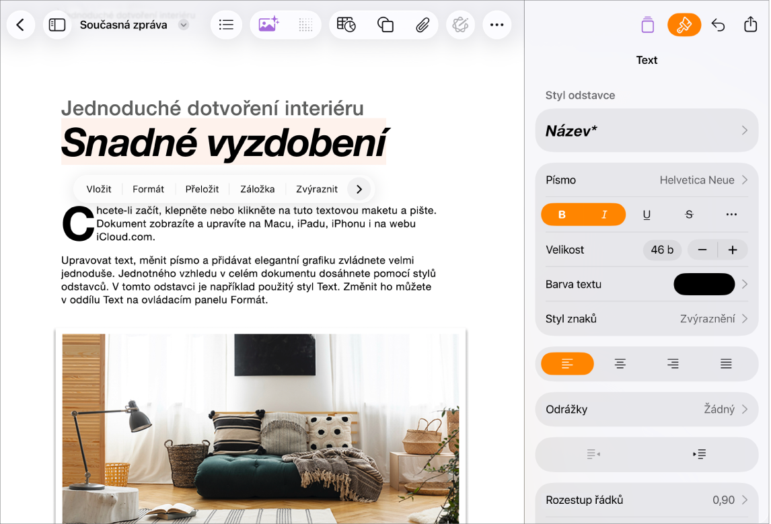Select the large drop cap letter C
771x524 pixels.
pos(77,223)
